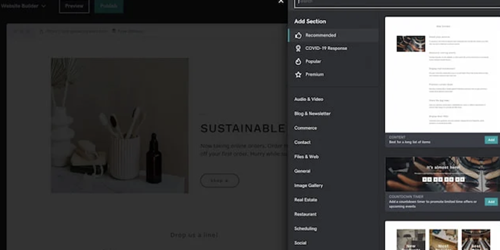This screenshot has height=250, width=500.
Task: Click the Content section preview thumbnail
Action: click(442, 75)
